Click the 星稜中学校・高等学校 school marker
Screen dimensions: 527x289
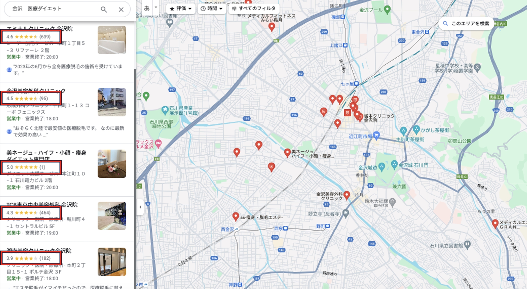(477, 68)
